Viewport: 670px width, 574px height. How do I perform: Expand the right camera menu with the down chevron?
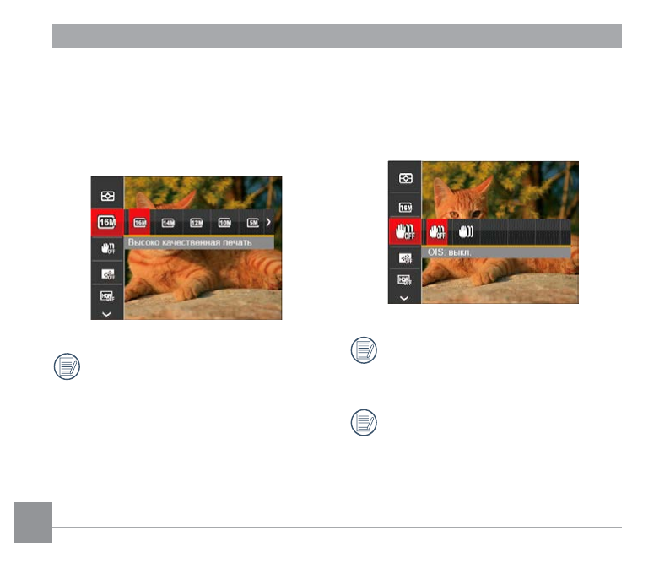(x=404, y=298)
